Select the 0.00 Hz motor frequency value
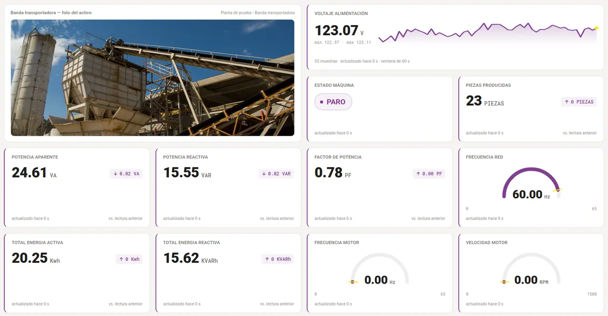This screenshot has height=316, width=608. (380, 280)
